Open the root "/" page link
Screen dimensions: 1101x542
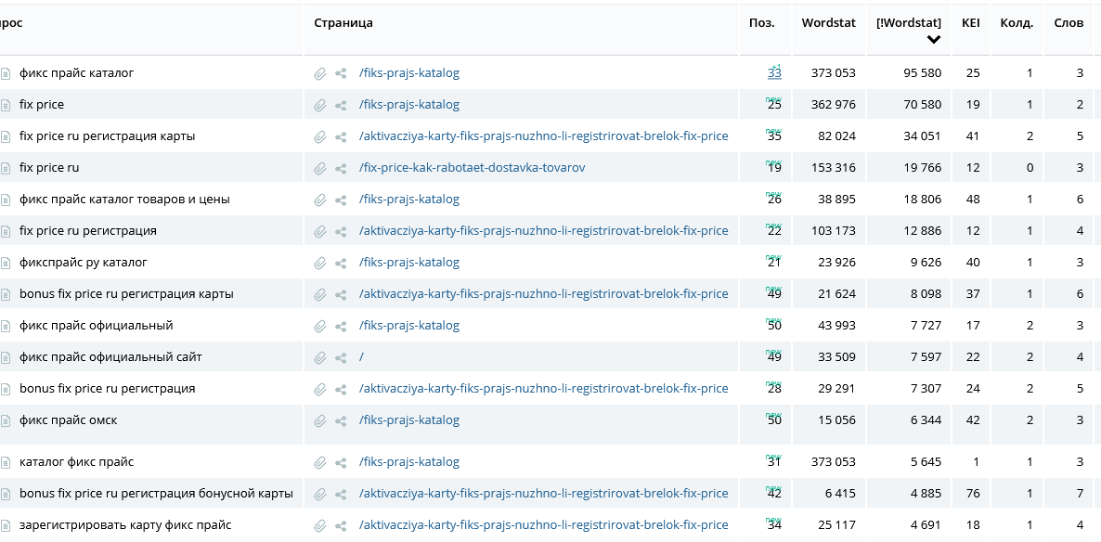click(361, 357)
